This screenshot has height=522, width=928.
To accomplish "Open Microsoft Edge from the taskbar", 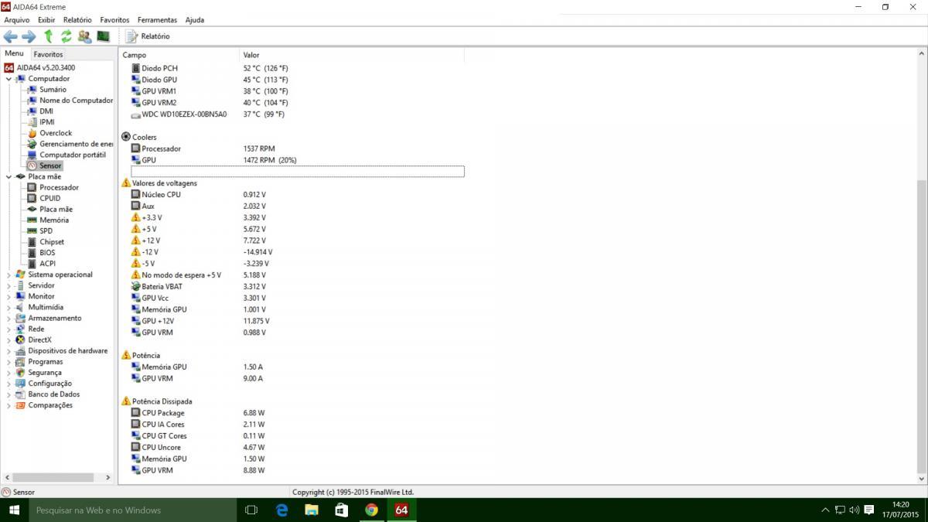I will pos(282,510).
